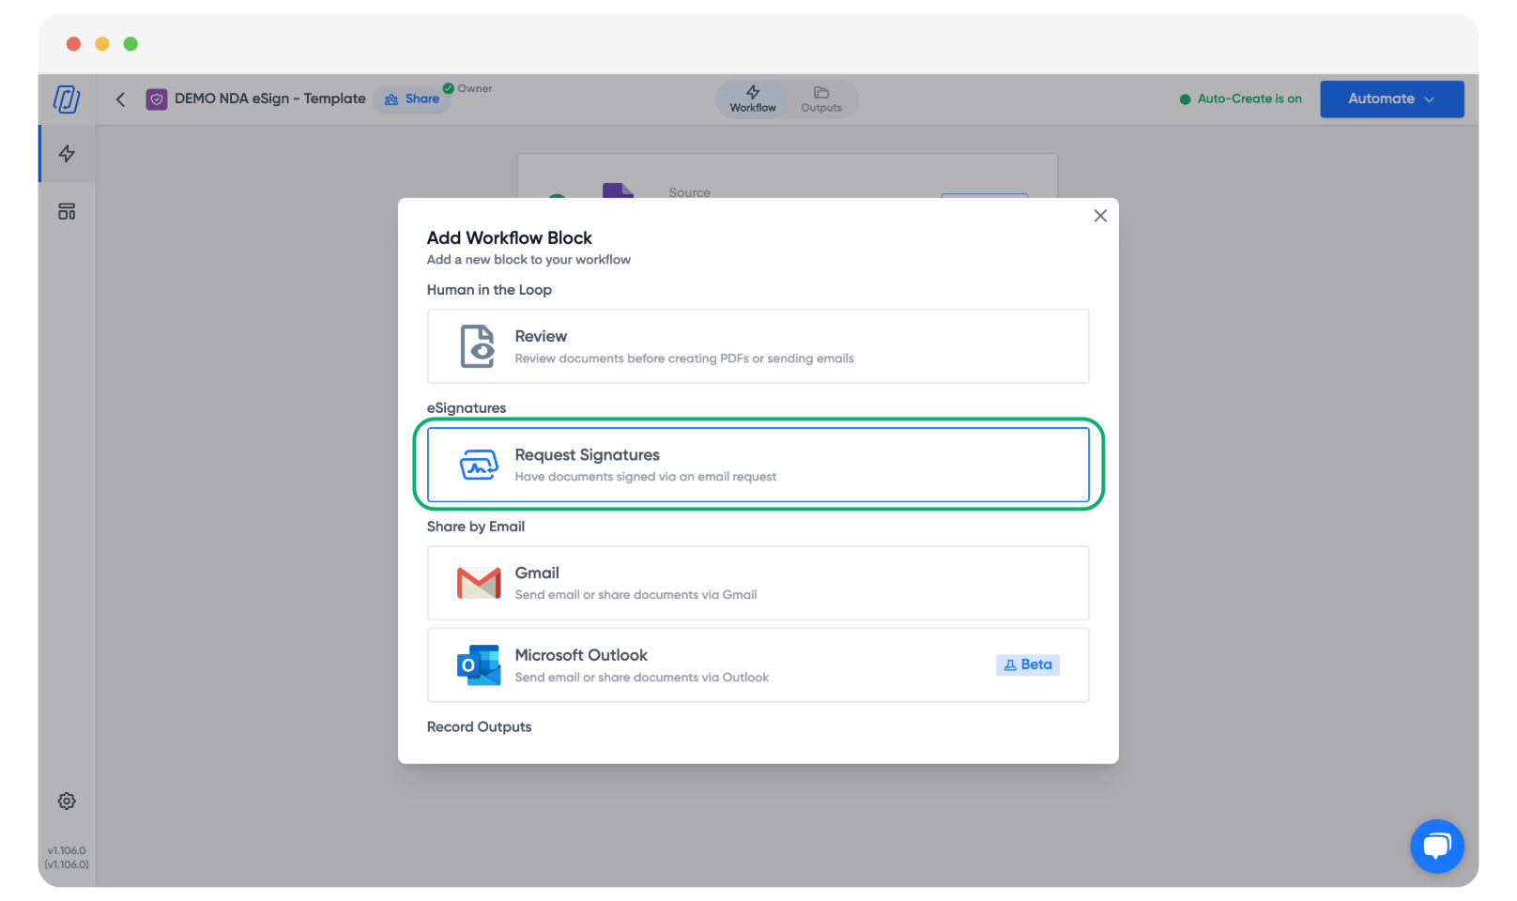Image resolution: width=1517 pixels, height=901 pixels.
Task: Click the app logo in the sidebar
Action: pos(67,99)
